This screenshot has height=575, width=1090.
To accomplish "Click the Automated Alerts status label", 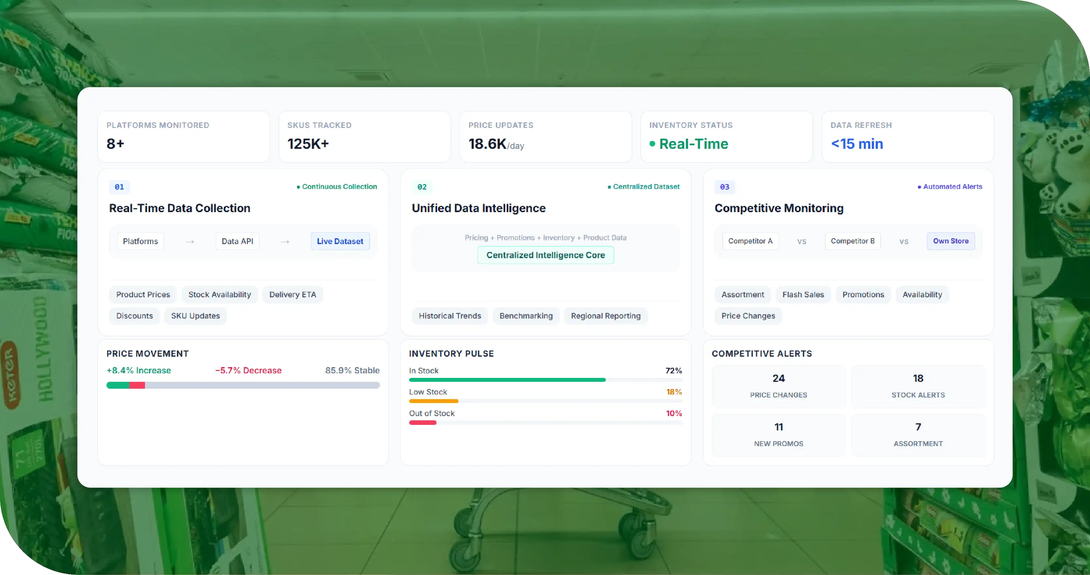I will (x=950, y=187).
